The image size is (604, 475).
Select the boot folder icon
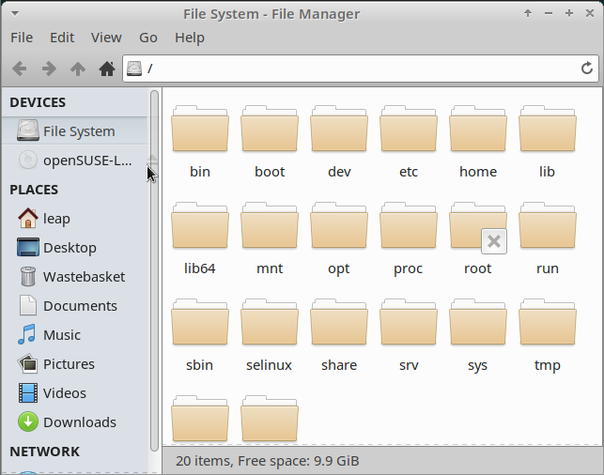[x=270, y=130]
